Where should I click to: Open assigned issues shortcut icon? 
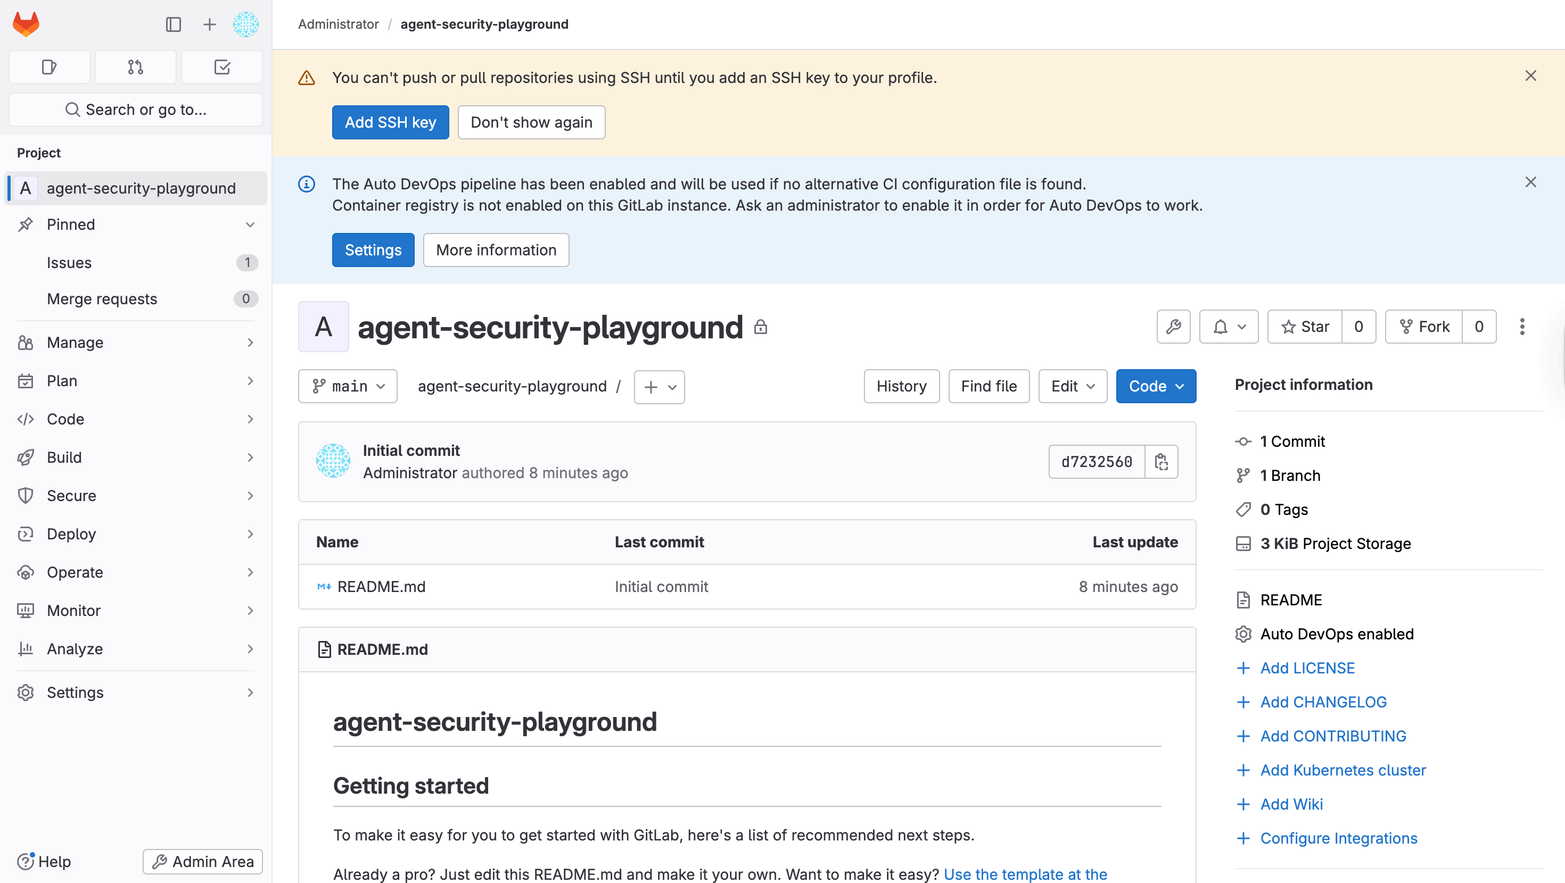[x=49, y=67]
